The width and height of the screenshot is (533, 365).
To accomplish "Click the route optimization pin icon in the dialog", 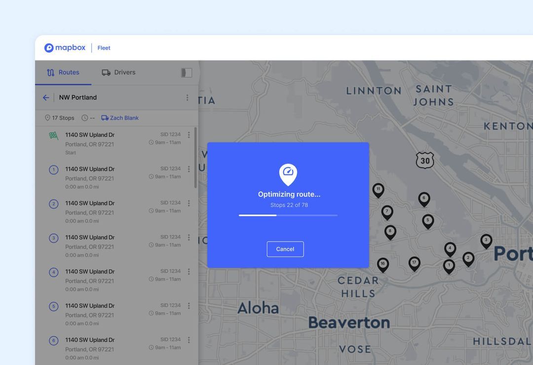I will coord(288,174).
